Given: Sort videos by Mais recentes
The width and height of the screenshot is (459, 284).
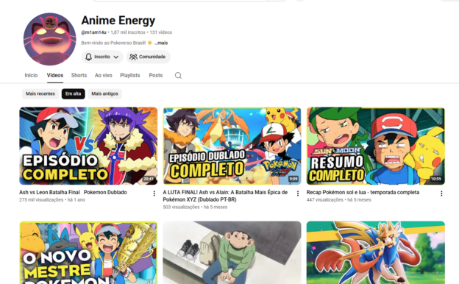Looking at the screenshot, I should pyautogui.click(x=40, y=93).
